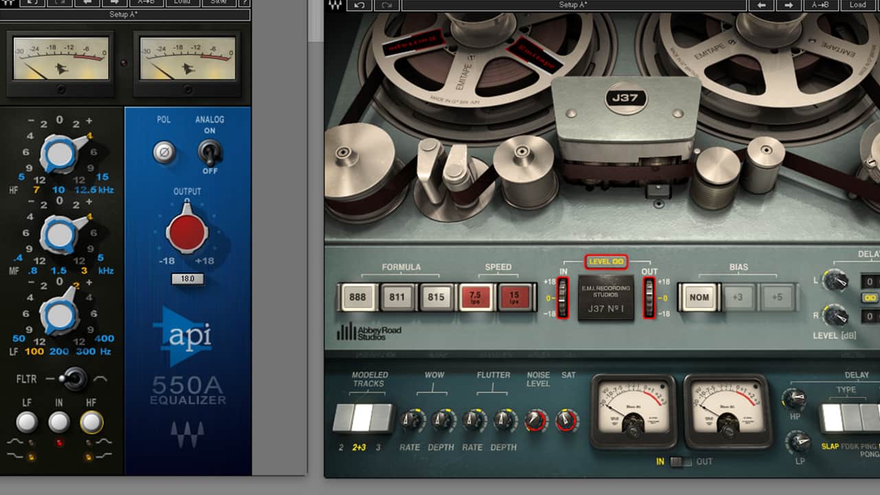Viewport: 880px width, 495px height.
Task: Click the HF band gain knob
Action: point(60,153)
